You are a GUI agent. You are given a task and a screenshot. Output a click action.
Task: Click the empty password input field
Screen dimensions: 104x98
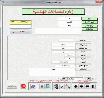tap(21, 26)
